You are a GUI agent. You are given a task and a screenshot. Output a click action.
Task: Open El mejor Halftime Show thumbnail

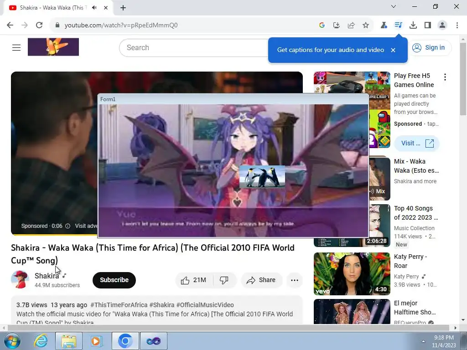352,311
